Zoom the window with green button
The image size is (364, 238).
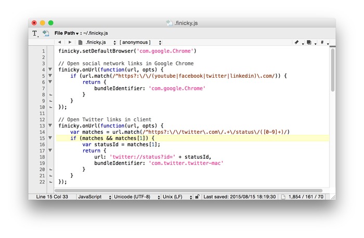pyautogui.click(x=51, y=23)
